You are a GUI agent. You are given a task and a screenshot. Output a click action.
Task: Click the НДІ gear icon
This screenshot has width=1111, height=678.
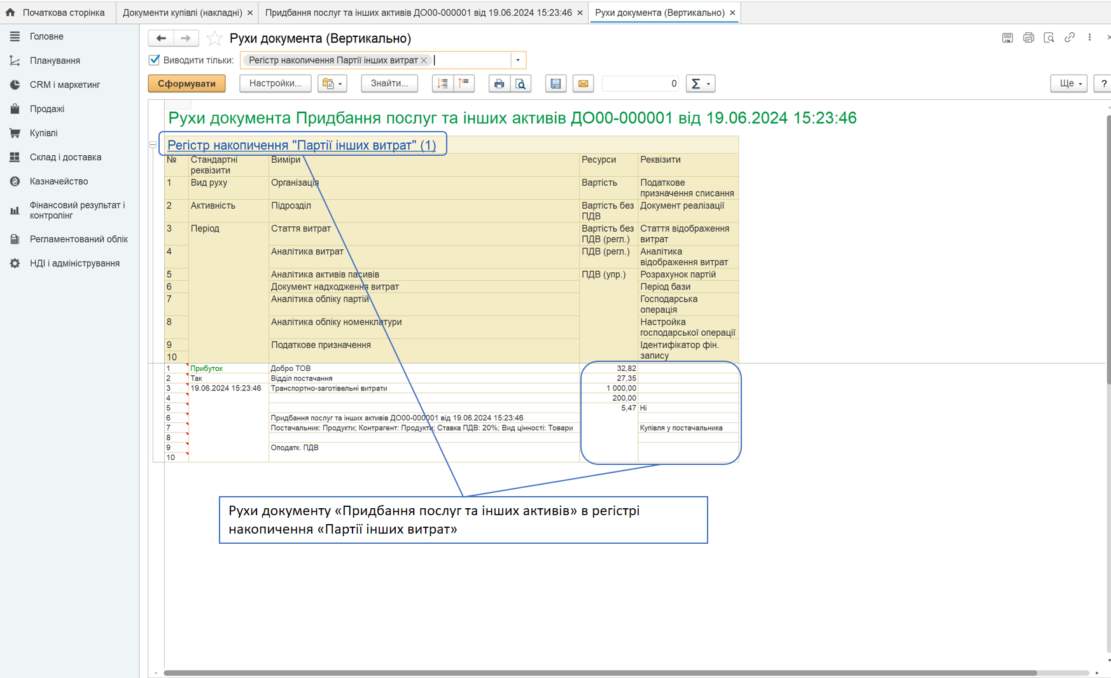point(15,263)
